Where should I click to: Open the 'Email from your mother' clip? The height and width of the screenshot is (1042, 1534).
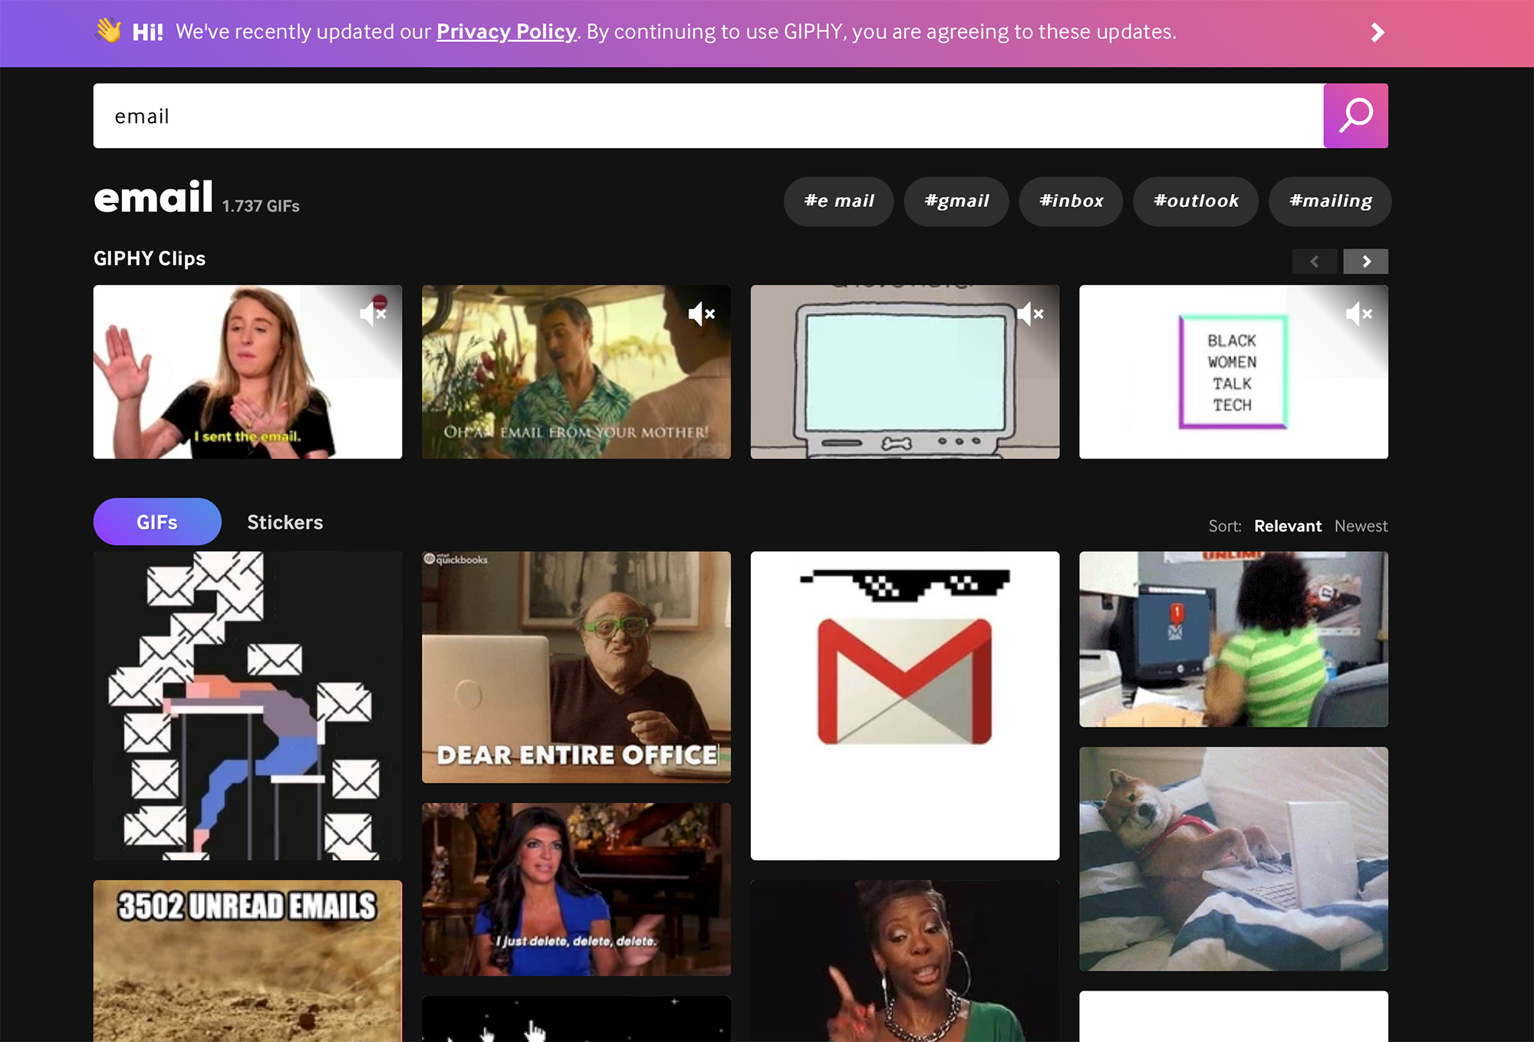(576, 372)
